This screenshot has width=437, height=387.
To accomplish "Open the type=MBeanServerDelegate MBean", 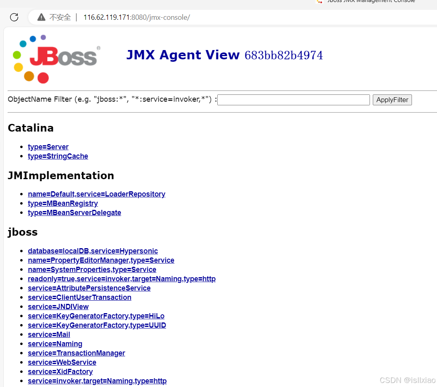I will coord(74,212).
